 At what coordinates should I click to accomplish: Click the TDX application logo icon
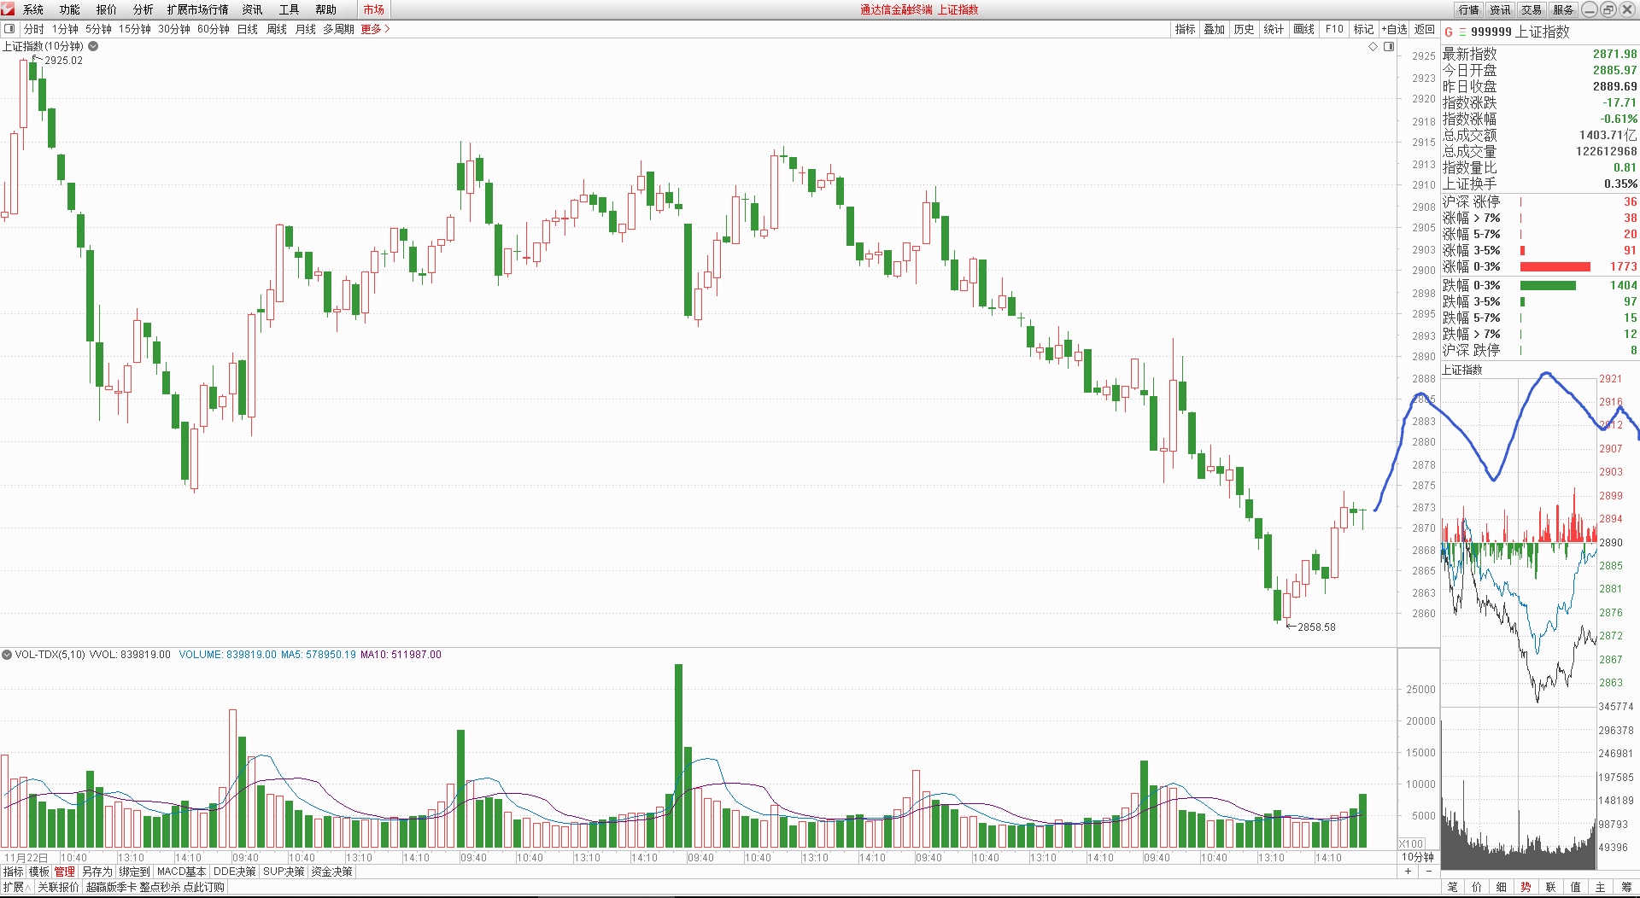point(9,9)
